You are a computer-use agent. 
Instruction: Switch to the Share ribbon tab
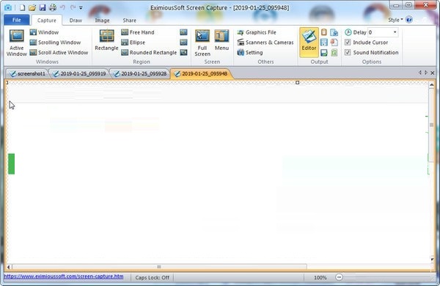pyautogui.click(x=129, y=21)
